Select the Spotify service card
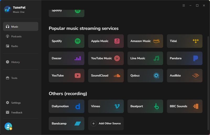This screenshot has height=135, width=210. point(67,41)
